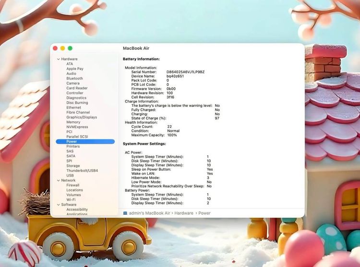
Task: Click the Software category label
Action: 69,205
